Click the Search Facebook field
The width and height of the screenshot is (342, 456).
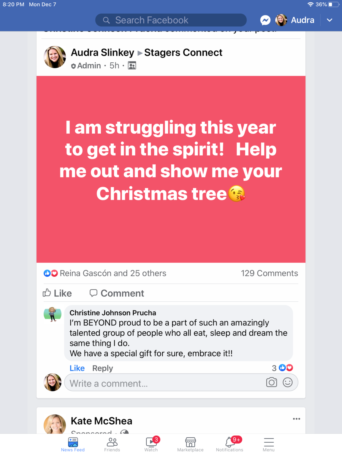171,20
